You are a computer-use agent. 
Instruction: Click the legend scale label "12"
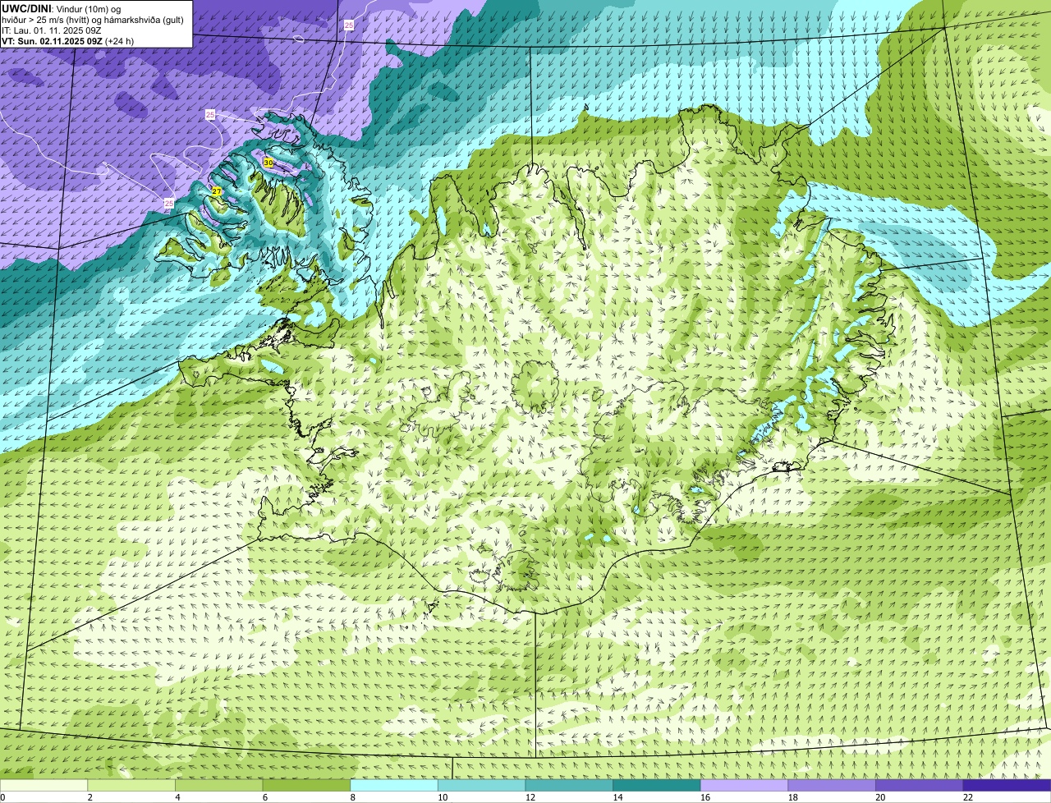530,797
